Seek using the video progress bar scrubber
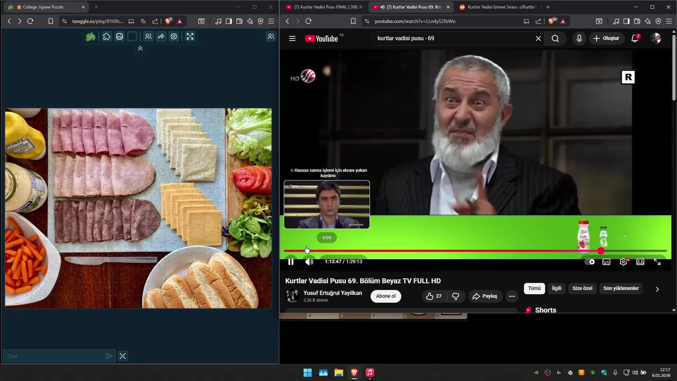 [601, 251]
